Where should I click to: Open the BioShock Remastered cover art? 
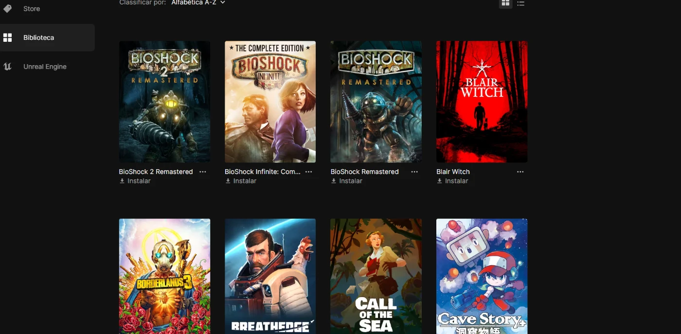376,102
